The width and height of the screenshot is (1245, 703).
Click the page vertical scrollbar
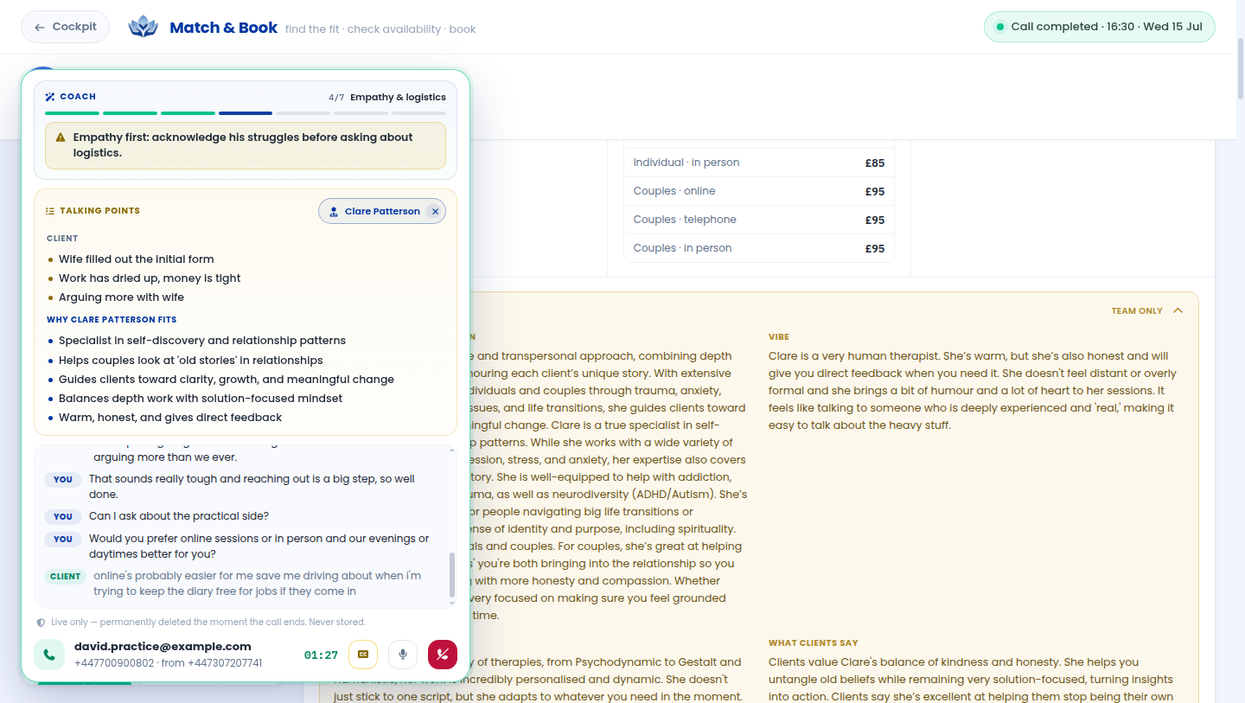coord(1241,69)
